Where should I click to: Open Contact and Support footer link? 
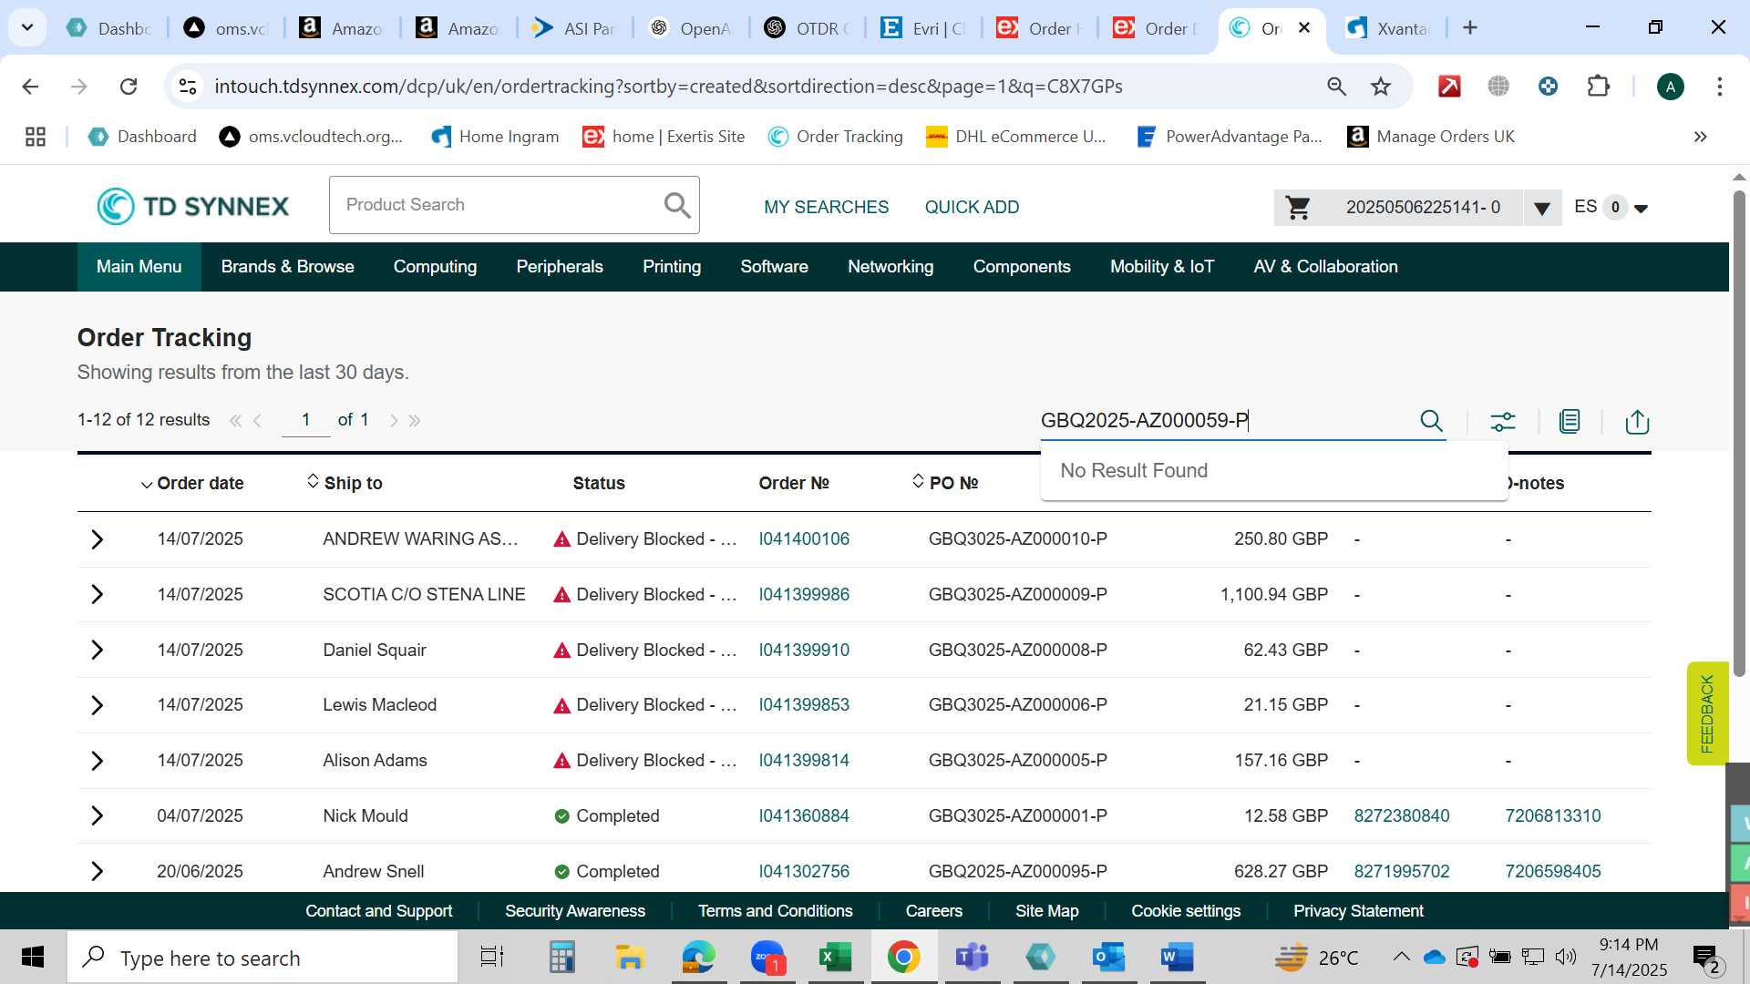(378, 911)
